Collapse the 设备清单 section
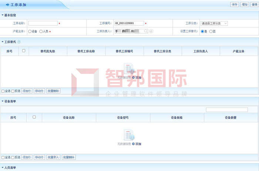The height and width of the screenshot is (171, 259). tap(3, 101)
